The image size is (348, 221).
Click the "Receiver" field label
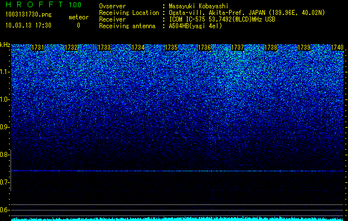tap(112, 19)
